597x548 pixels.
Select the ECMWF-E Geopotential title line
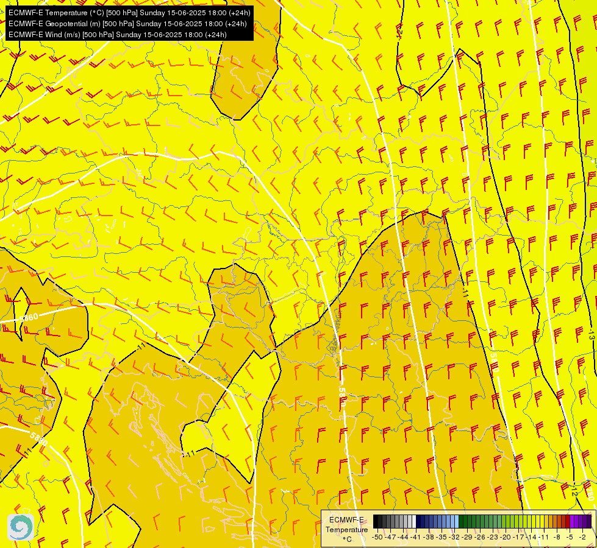pos(127,24)
